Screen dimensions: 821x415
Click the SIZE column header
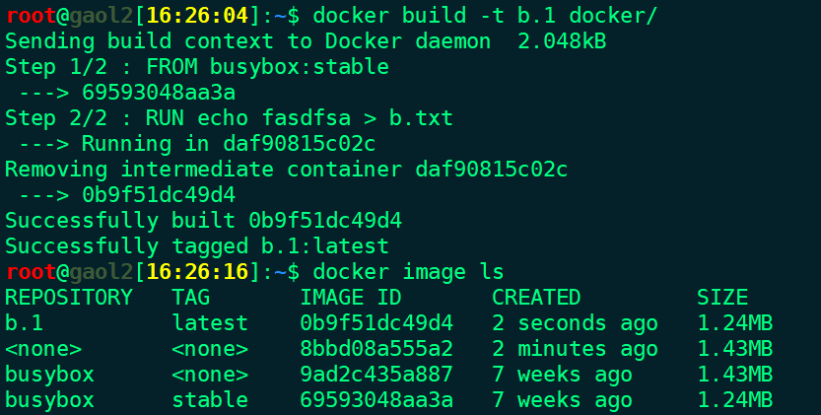coord(722,298)
